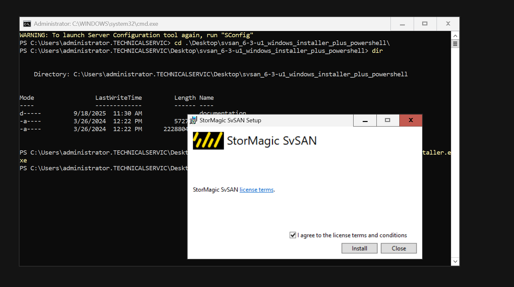514x287 pixels.
Task: Click the console scrollbar thumb
Action: (455, 44)
